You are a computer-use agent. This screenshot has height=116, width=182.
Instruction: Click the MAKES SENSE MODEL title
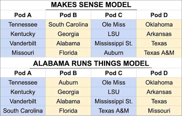[x=91, y=5]
